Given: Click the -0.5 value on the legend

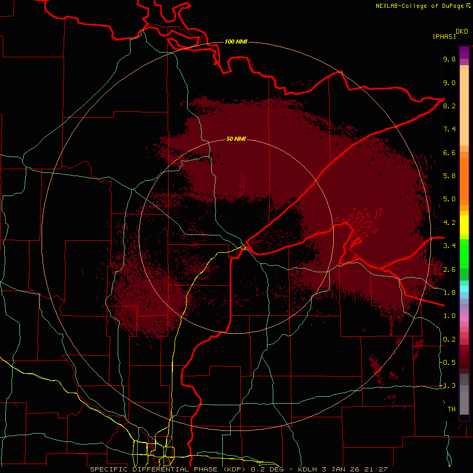Looking at the screenshot, I should 448,363.
